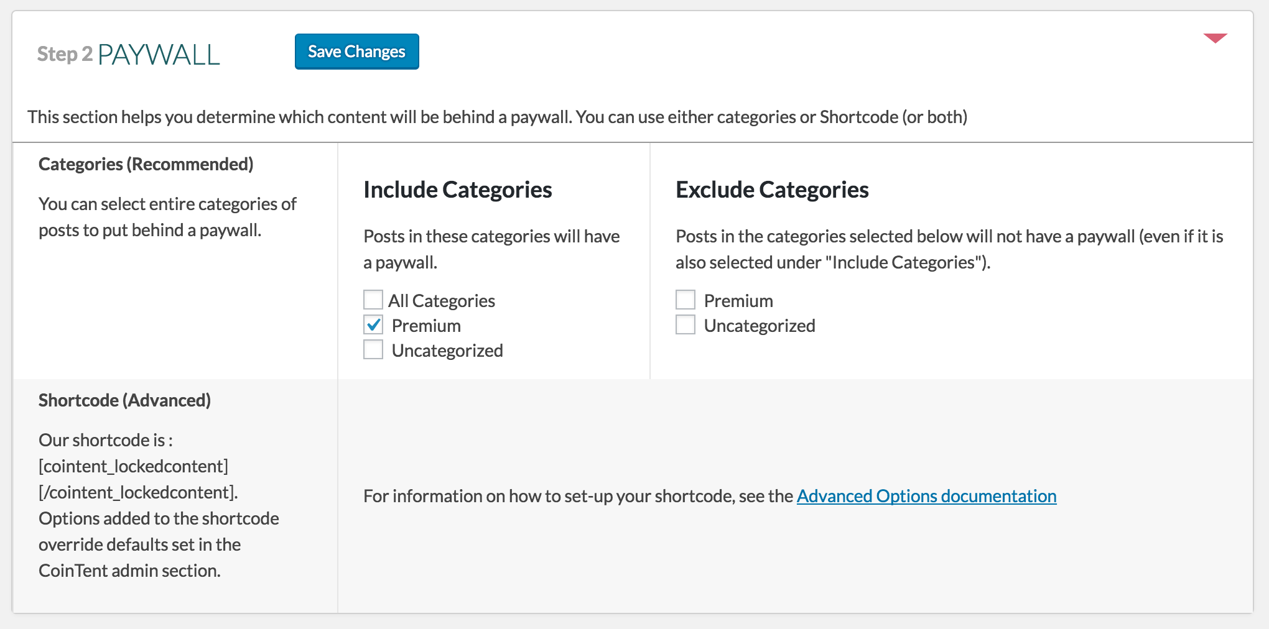1269x629 pixels.
Task: Click the "Premium" label text under Include Categories
Action: pyautogui.click(x=426, y=326)
